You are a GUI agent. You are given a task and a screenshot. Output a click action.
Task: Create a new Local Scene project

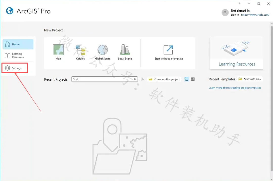pyautogui.click(x=125, y=52)
